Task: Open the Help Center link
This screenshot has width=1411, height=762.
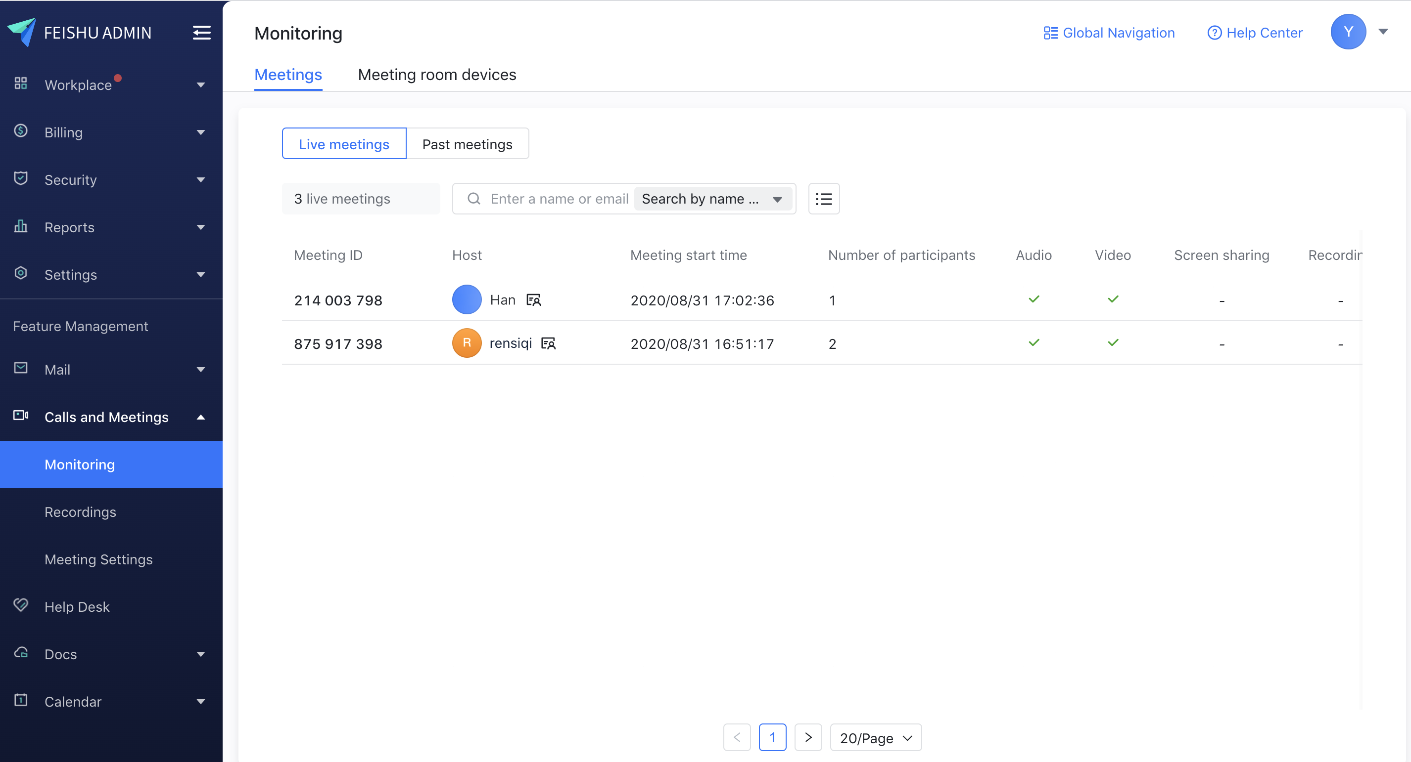Action: 1254,33
